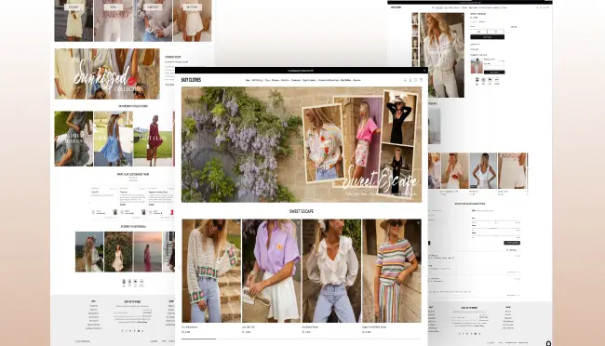Click the Sweet Escape section heading

pos(302,211)
